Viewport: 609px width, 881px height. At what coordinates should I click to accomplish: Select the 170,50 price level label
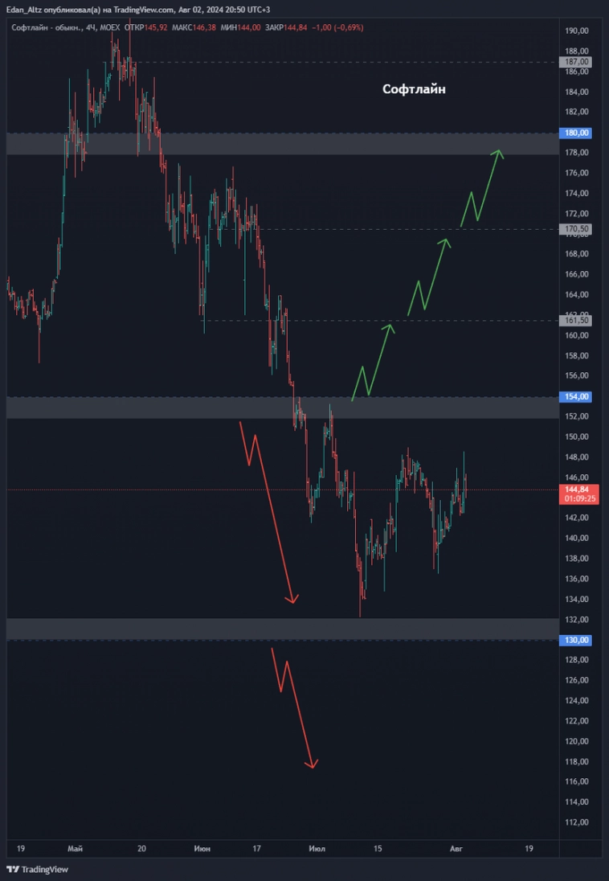click(x=576, y=228)
